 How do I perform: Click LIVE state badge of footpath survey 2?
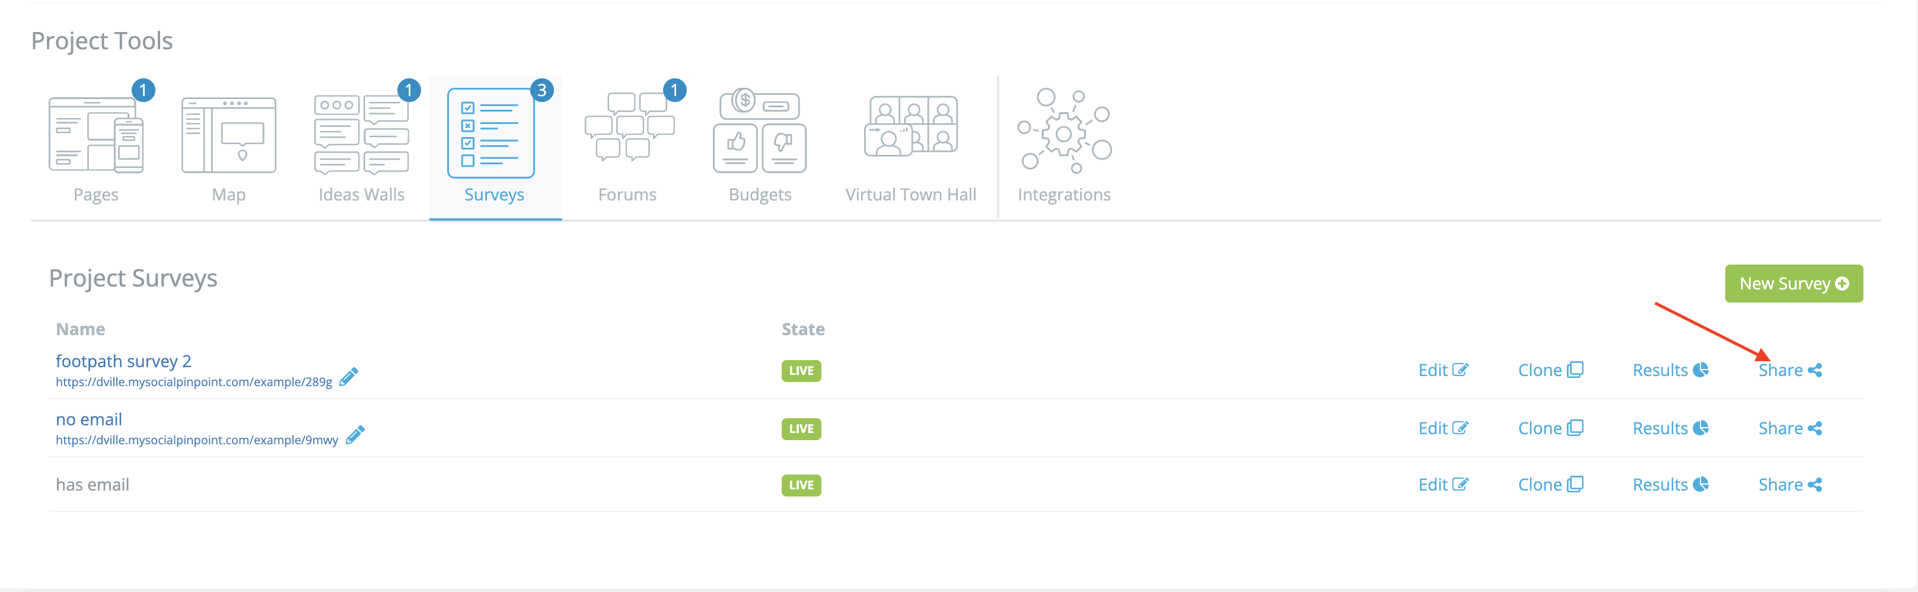(801, 371)
